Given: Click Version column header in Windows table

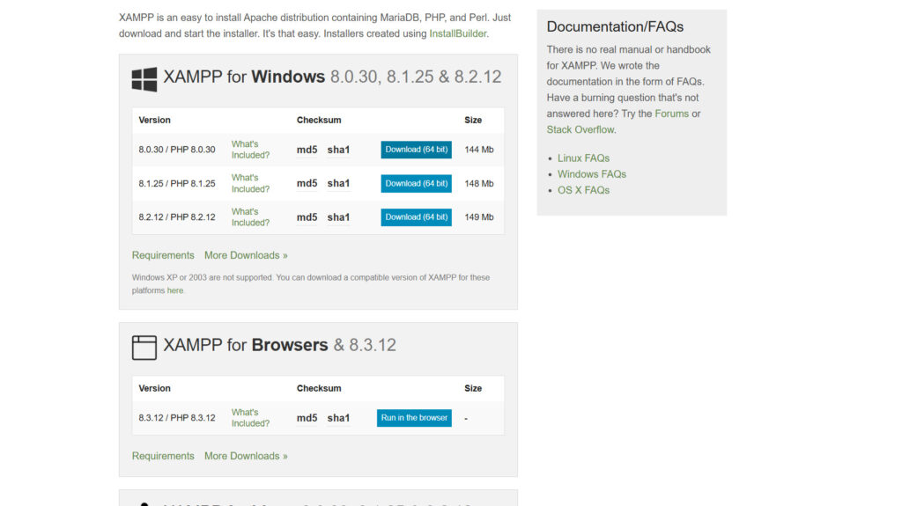Looking at the screenshot, I should coord(154,121).
